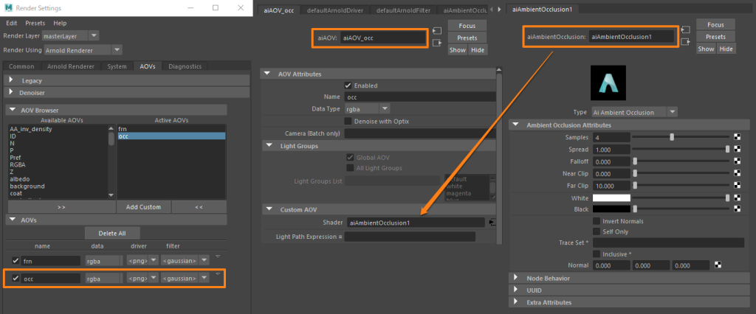Open the options arrow menu for occ AOV row
The width and height of the screenshot is (756, 314).
click(218, 274)
